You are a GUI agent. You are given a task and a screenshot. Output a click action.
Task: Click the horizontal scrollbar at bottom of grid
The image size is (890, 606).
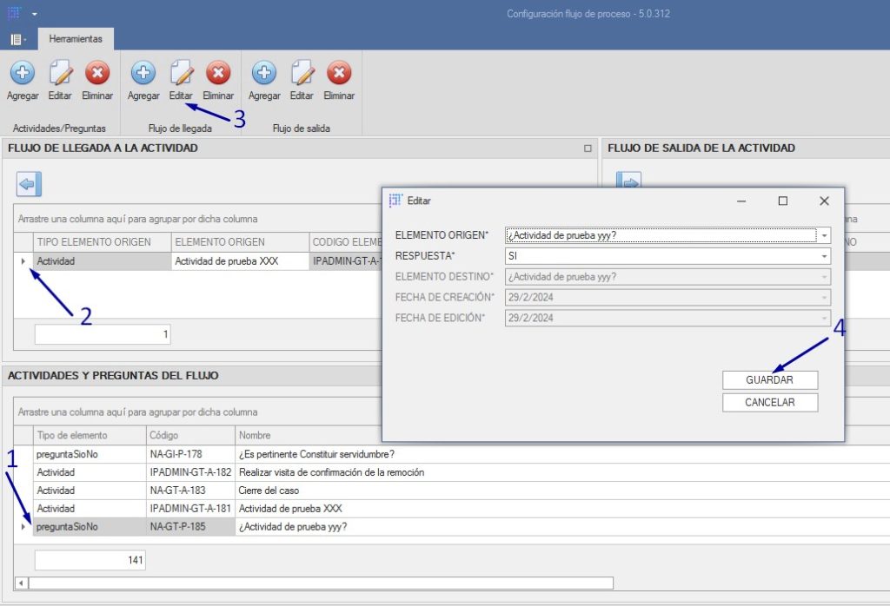pos(320,583)
